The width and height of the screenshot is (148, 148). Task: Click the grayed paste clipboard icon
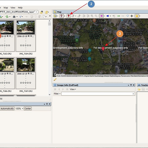[x=40, y=17]
